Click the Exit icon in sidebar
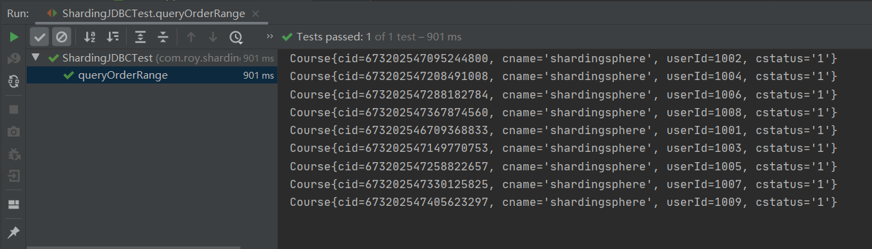The image size is (872, 249). 14,176
